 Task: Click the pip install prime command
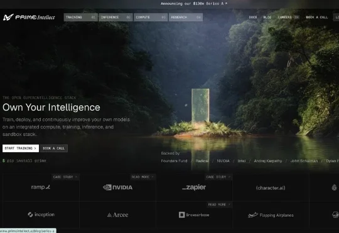[x=24, y=161]
